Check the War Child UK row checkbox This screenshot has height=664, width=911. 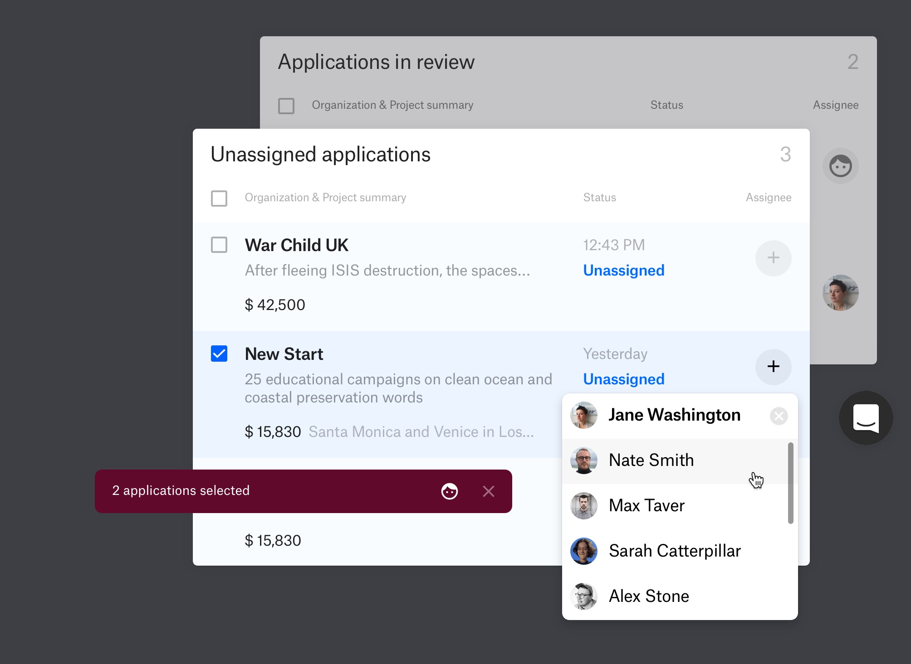click(219, 245)
